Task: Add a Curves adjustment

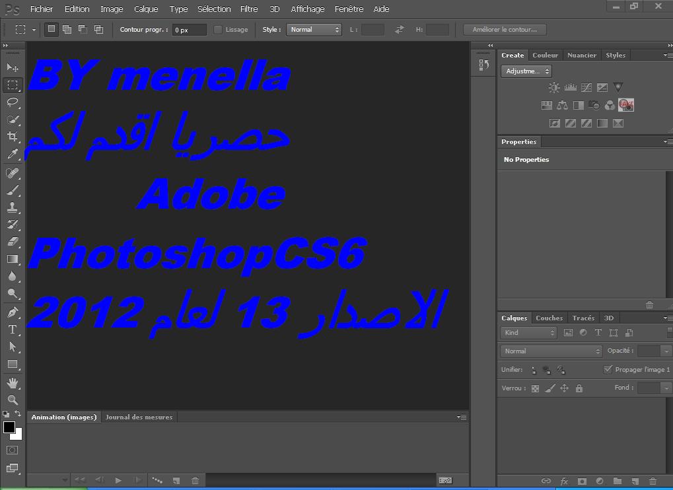Action: 586,88
